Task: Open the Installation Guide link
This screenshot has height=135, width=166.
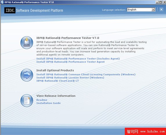Action: click(x=48, y=103)
